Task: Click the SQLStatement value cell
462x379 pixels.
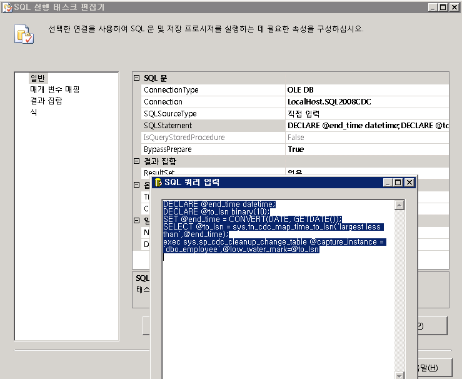Action: pyautogui.click(x=367, y=126)
